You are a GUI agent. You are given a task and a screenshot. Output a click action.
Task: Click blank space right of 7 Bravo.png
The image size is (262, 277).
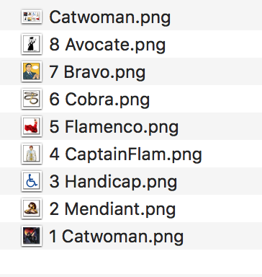coord(204,71)
